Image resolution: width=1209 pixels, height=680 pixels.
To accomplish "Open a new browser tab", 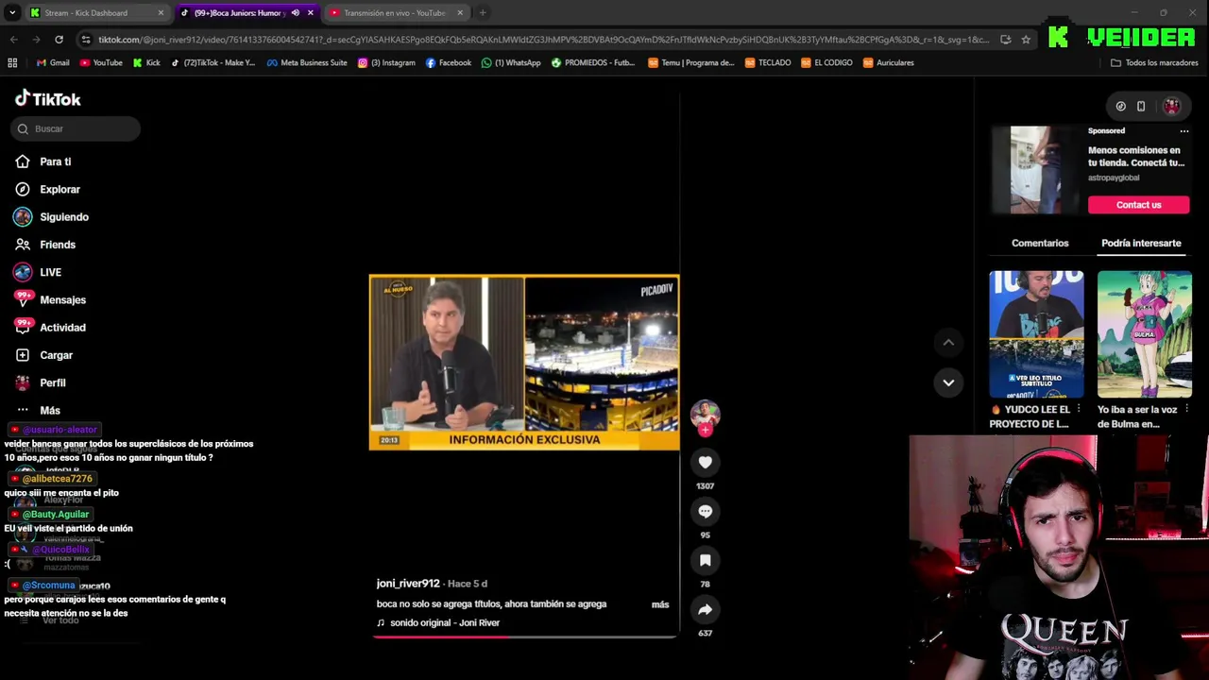I will (483, 13).
